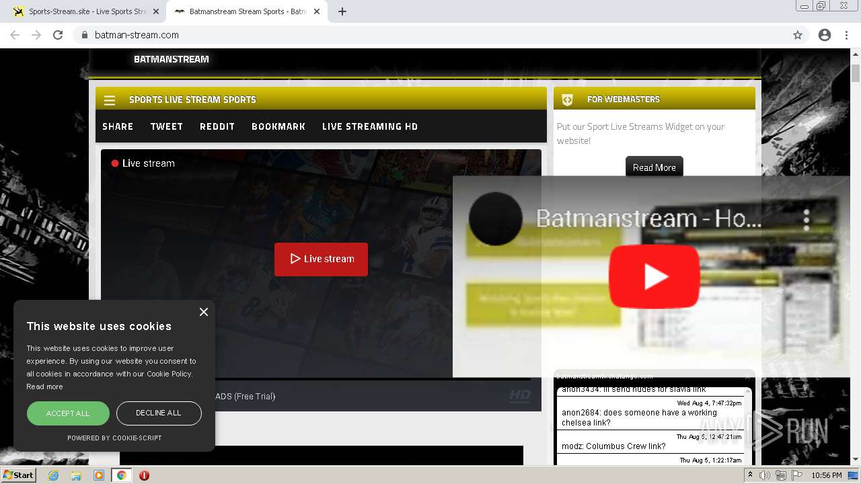Click the HD icon under the stream player
Screen dimensions: 861x484
pyautogui.click(x=519, y=396)
